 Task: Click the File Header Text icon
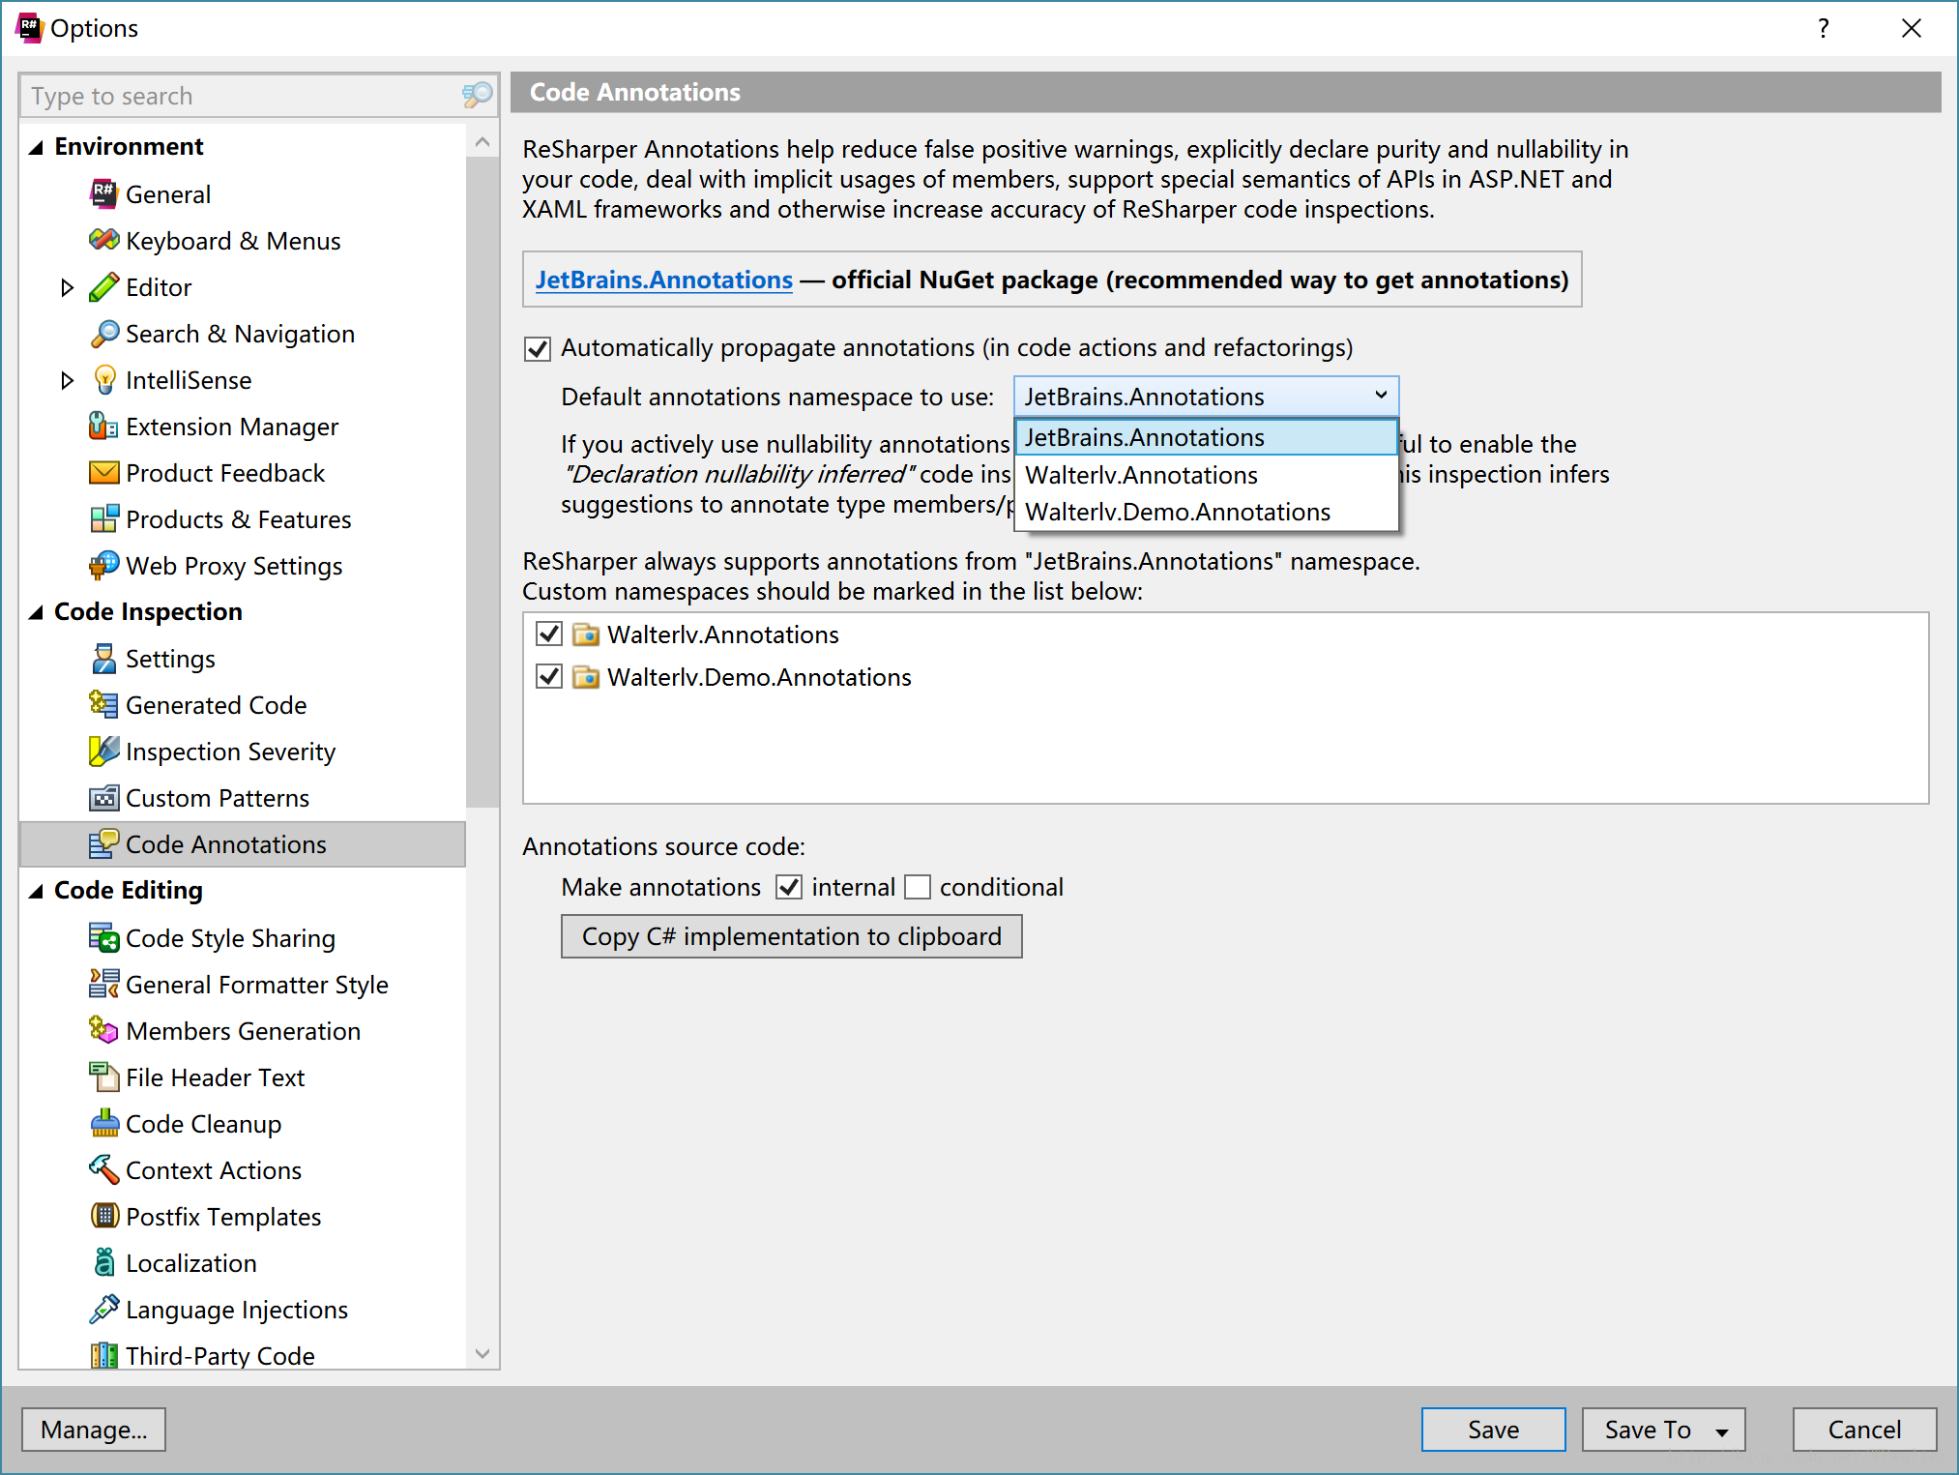pos(103,1077)
